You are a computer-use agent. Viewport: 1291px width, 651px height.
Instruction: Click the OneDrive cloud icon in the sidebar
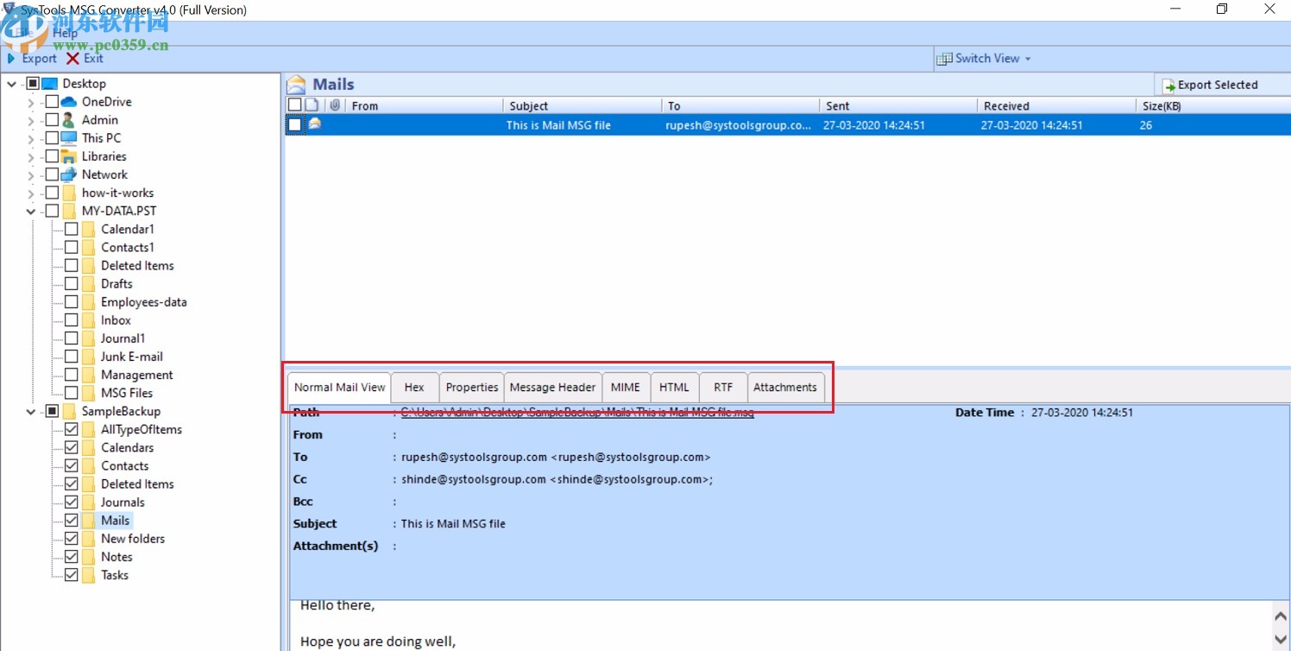(x=68, y=101)
